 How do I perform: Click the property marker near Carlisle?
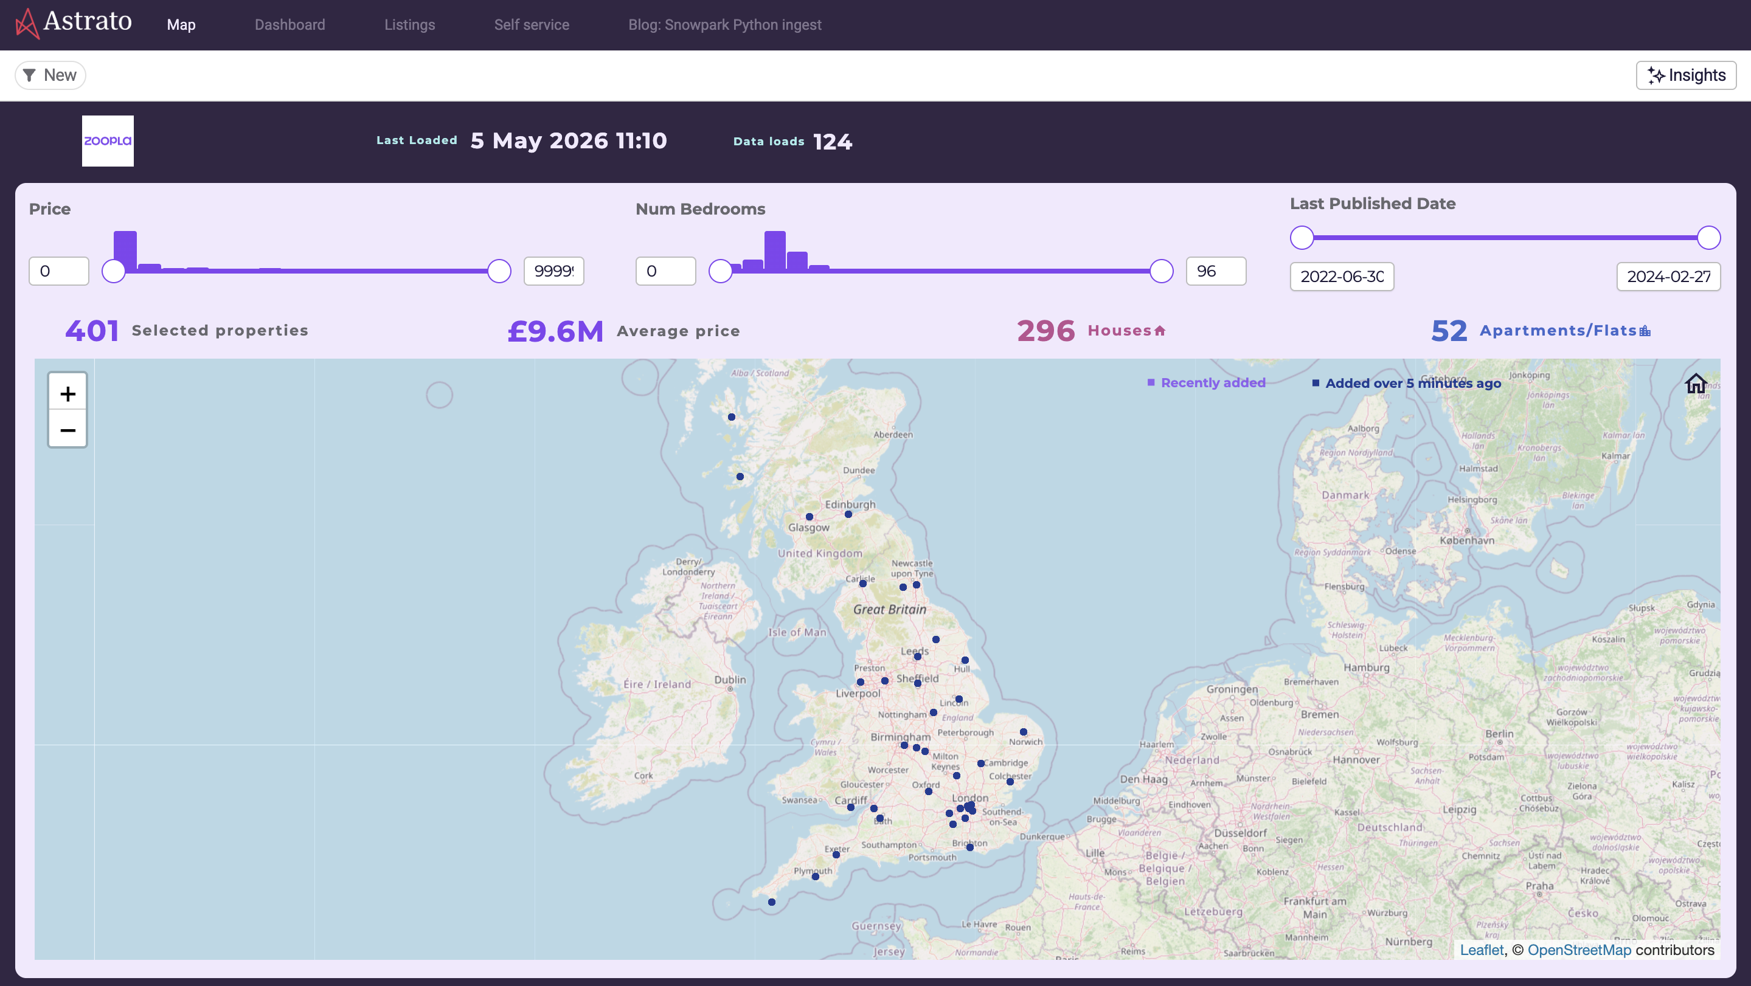[x=862, y=583]
